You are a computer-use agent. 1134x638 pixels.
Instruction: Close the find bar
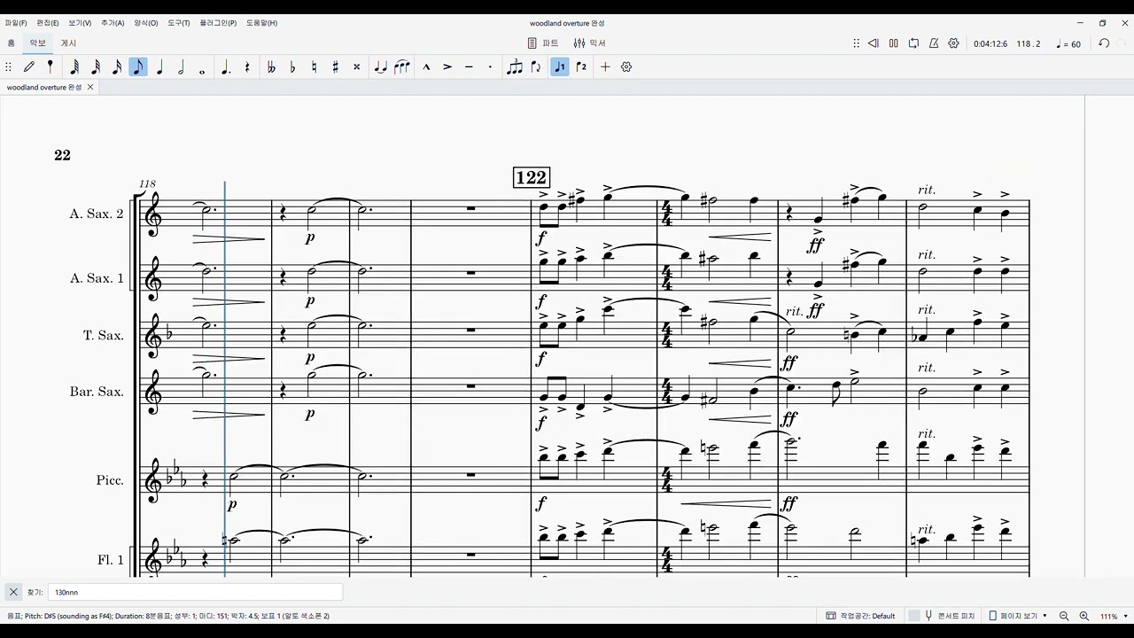click(x=13, y=592)
